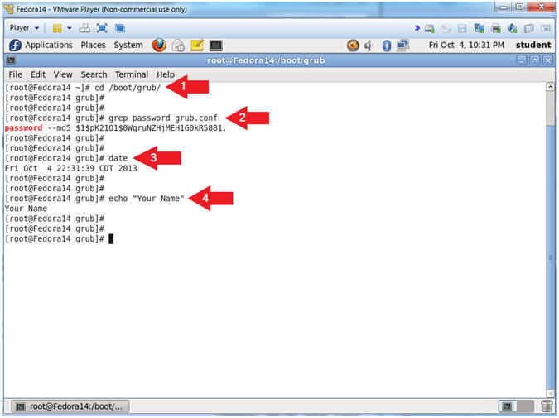Open the volume control speaker icon
Image resolution: width=559 pixels, height=418 pixels.
pyautogui.click(x=369, y=46)
